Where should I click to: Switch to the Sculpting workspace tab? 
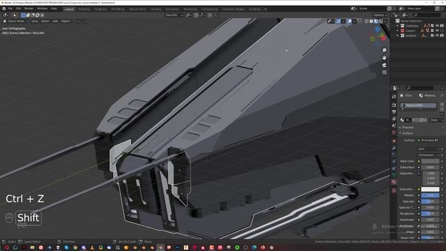pyautogui.click(x=100, y=9)
